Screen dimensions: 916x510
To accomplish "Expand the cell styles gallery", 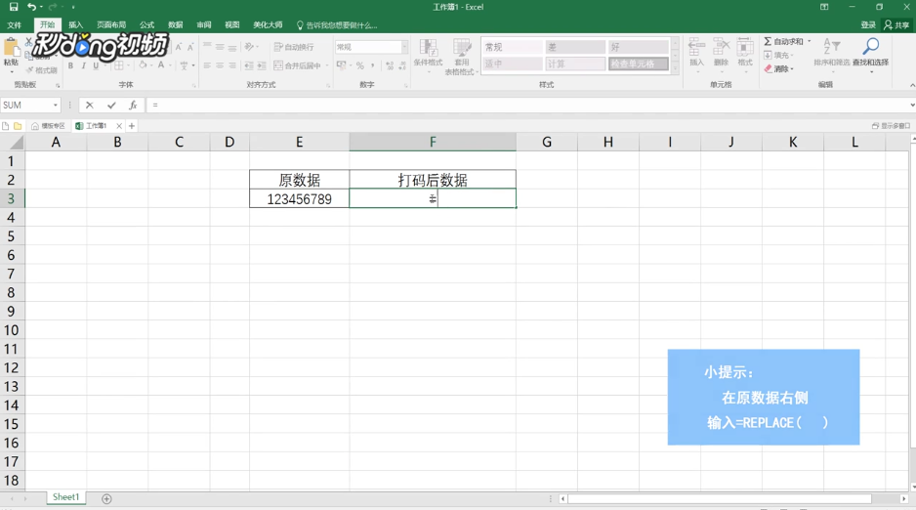I will click(676, 68).
